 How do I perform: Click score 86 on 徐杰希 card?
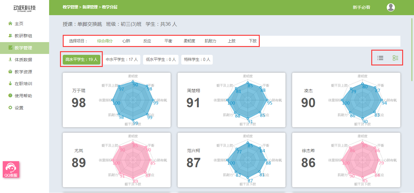click(308, 163)
